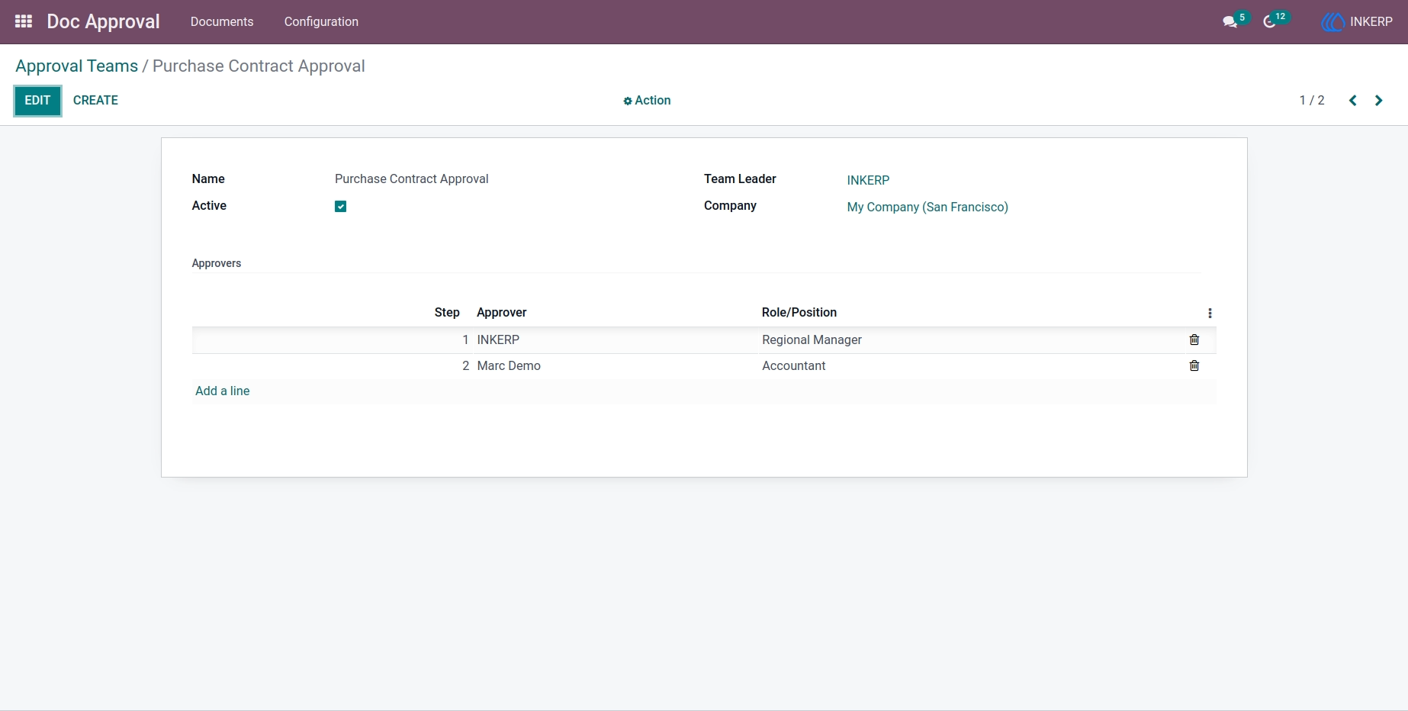Sort by the Role/Position column header

[x=799, y=313]
